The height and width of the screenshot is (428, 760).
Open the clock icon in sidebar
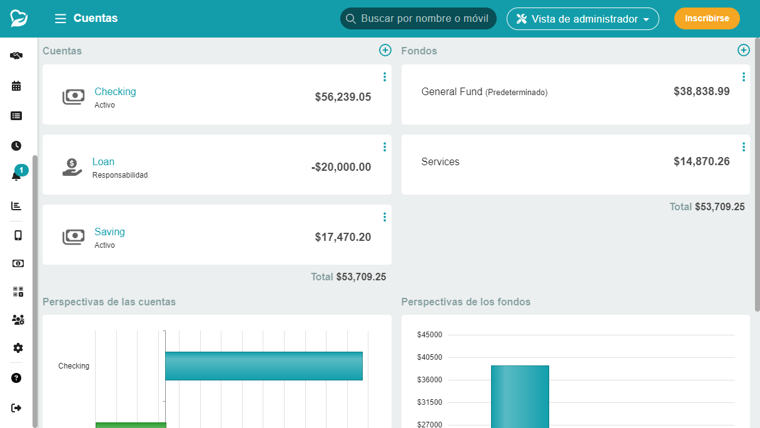[x=17, y=146]
